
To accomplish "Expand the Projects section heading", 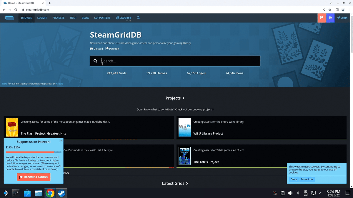I will click(x=175, y=98).
